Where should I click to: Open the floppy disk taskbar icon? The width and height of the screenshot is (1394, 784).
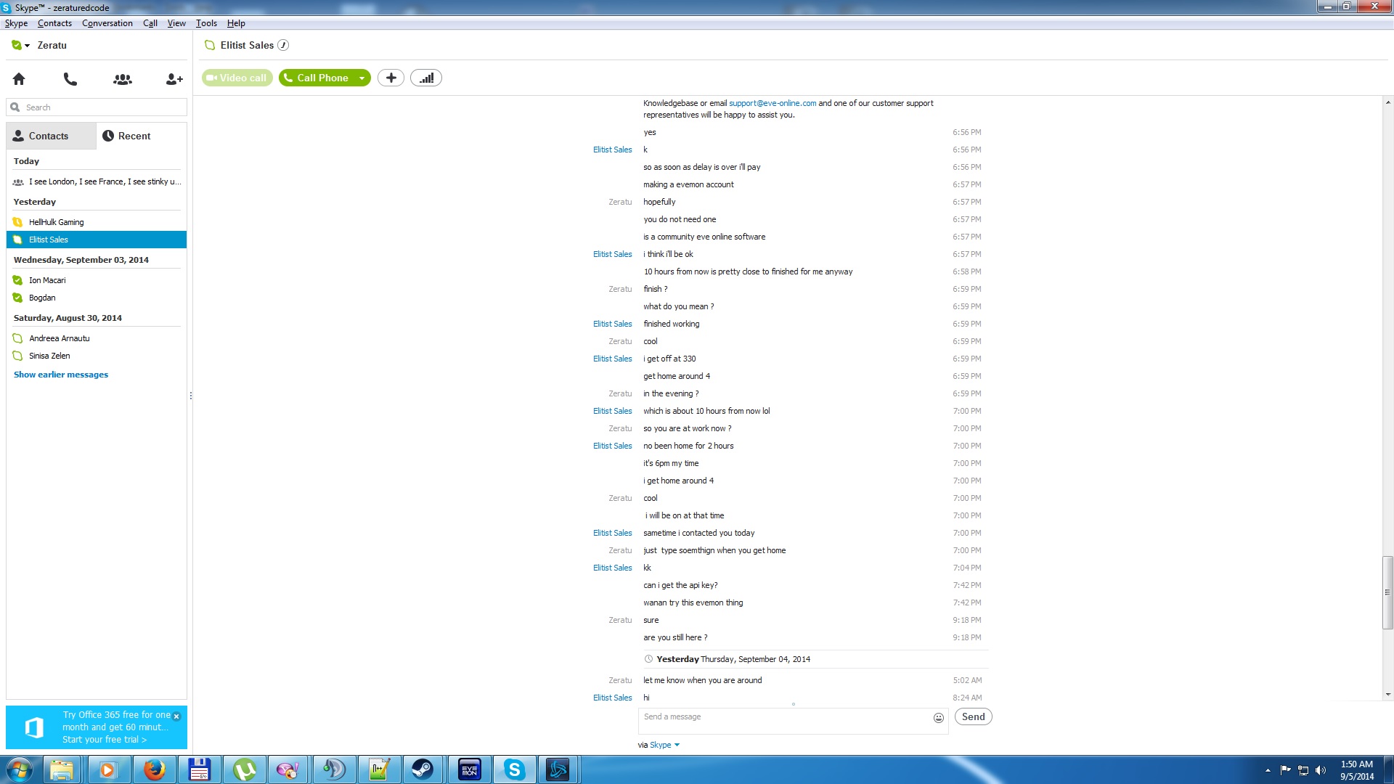pos(199,769)
